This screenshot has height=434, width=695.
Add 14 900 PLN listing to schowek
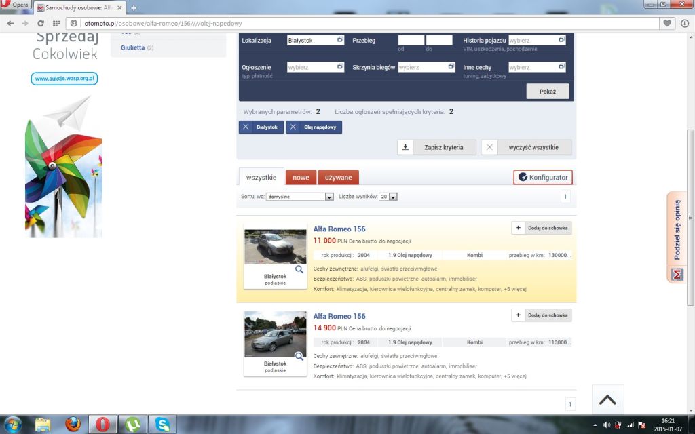coord(541,315)
